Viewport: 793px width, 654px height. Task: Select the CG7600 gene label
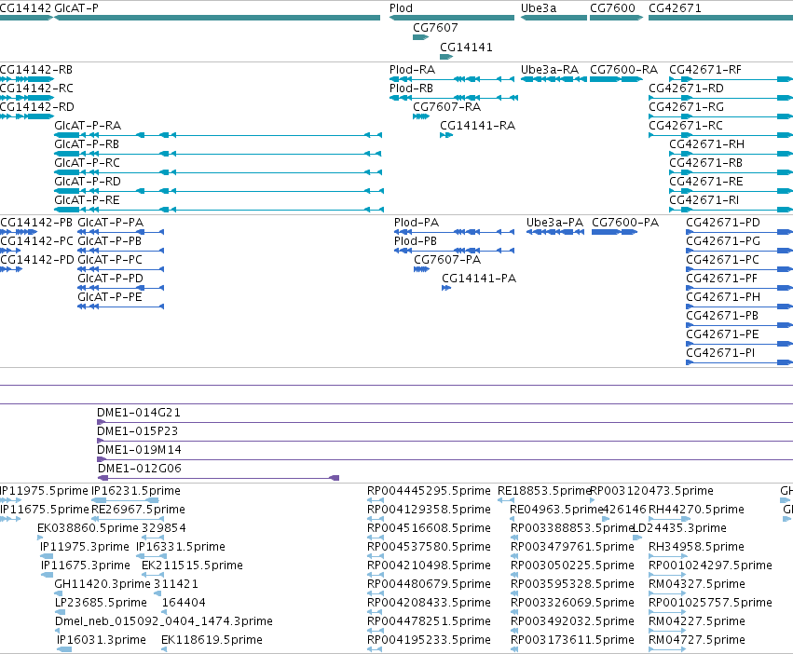pyautogui.click(x=612, y=8)
